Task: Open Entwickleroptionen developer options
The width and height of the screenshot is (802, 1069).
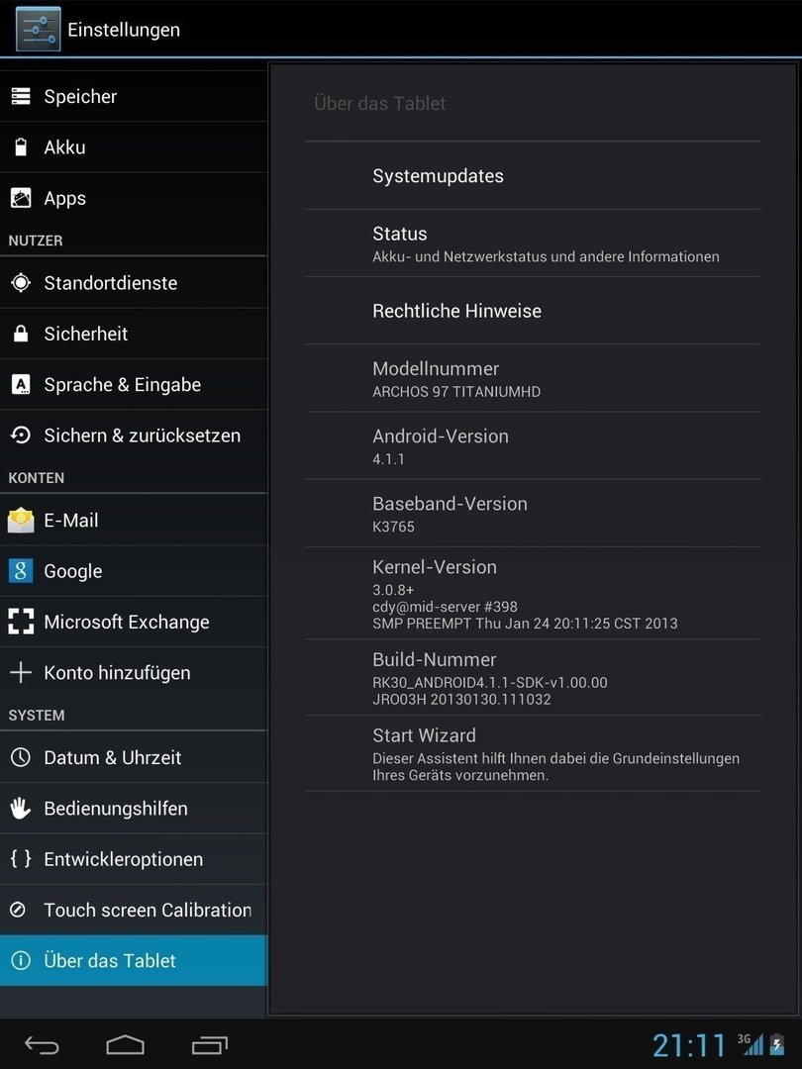Action: pyautogui.click(x=134, y=859)
